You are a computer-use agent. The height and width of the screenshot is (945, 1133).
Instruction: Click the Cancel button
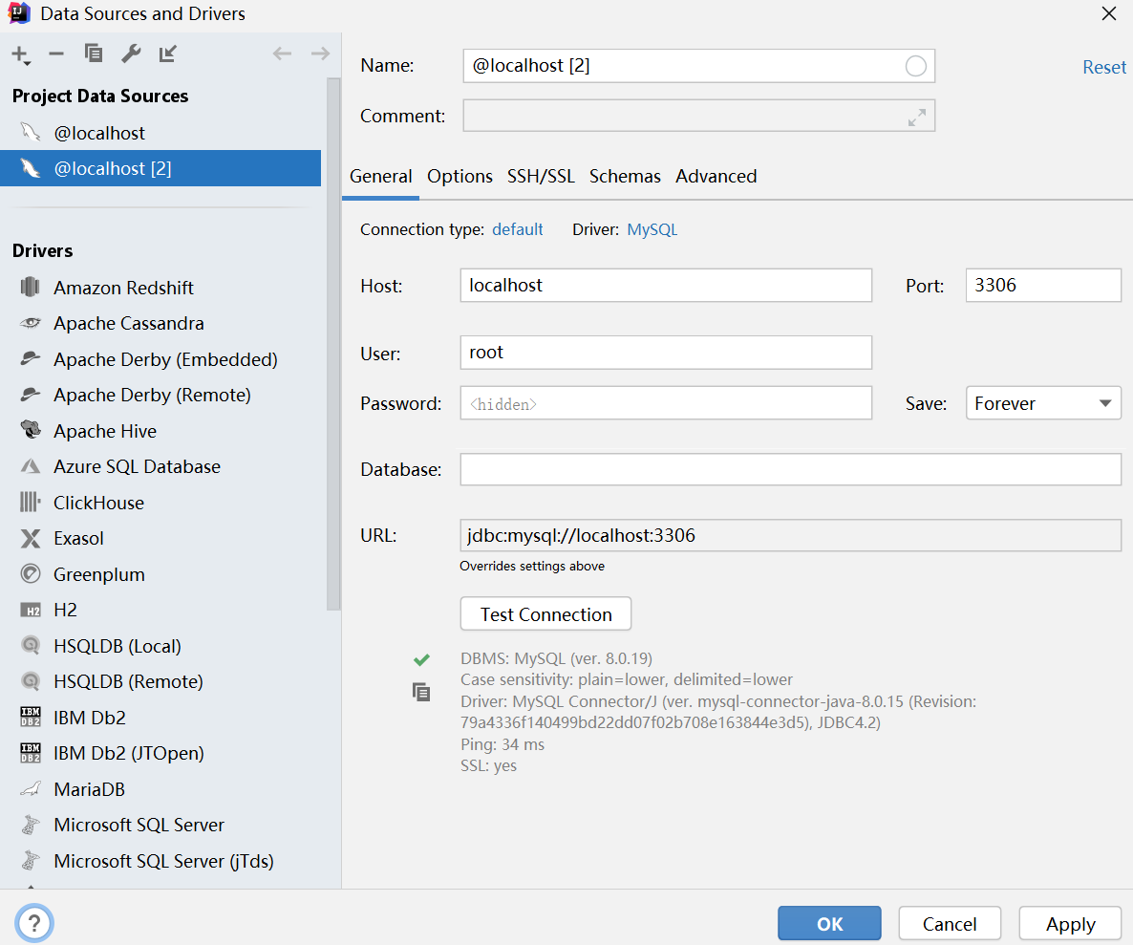tap(950, 923)
